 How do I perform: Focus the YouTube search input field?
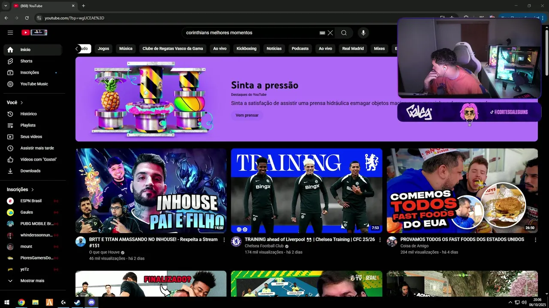[251, 33]
